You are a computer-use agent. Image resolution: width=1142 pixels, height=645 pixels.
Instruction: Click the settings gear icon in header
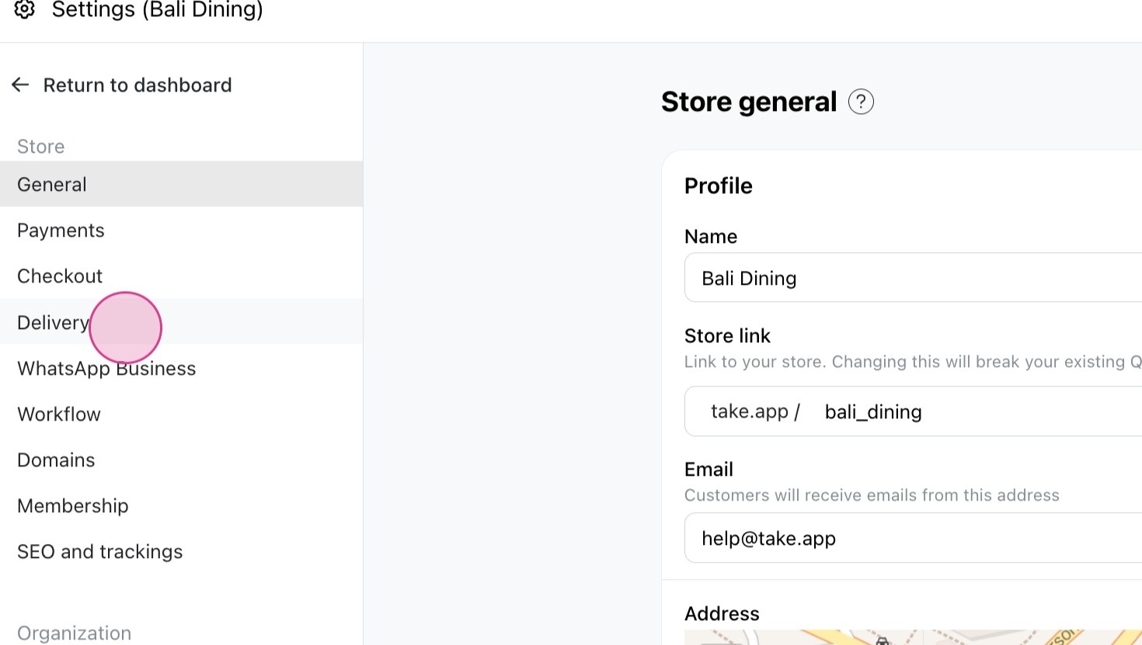click(x=25, y=9)
